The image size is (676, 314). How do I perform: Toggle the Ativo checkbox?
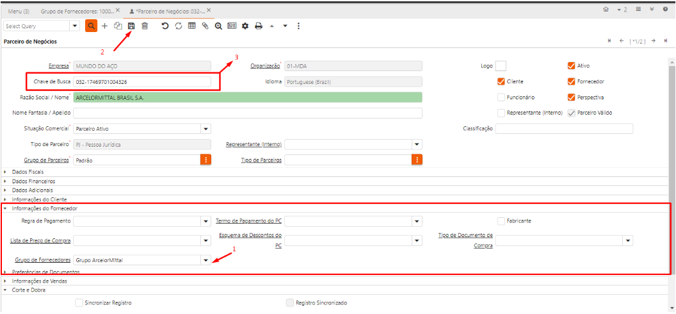click(571, 66)
